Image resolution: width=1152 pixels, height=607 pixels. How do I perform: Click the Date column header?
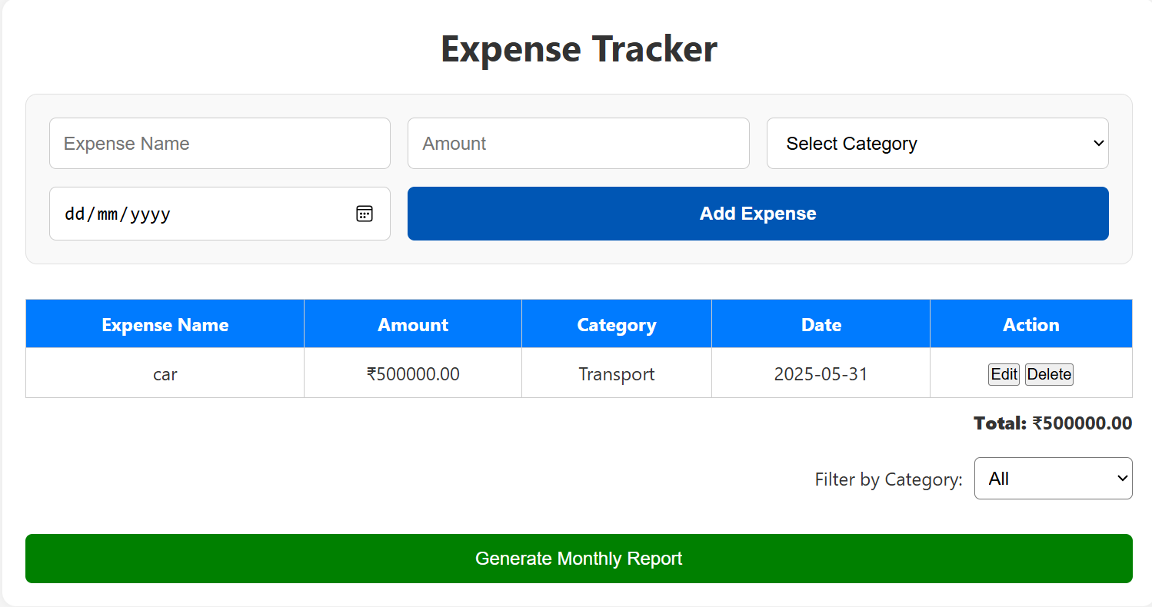coord(821,324)
